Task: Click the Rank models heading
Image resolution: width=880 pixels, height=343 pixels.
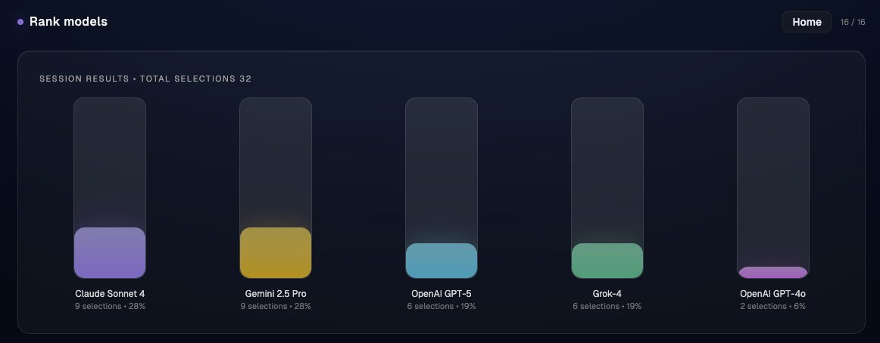Action: tap(68, 21)
